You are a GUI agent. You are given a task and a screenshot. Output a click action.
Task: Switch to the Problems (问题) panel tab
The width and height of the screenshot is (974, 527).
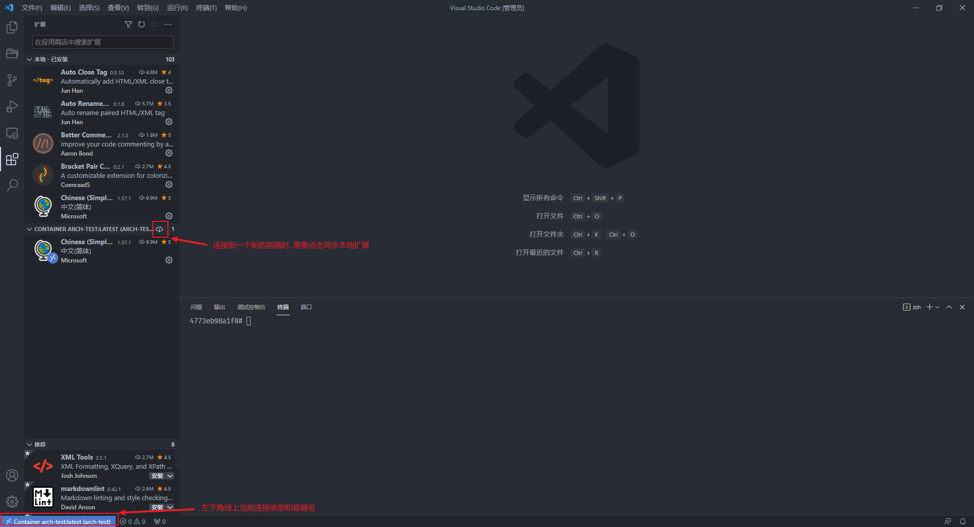coord(196,307)
